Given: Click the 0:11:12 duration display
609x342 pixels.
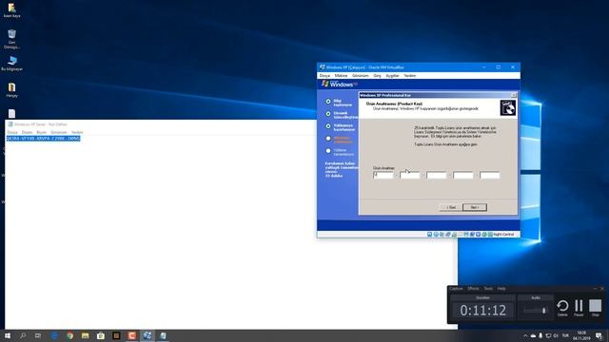Looking at the screenshot, I should (x=482, y=311).
